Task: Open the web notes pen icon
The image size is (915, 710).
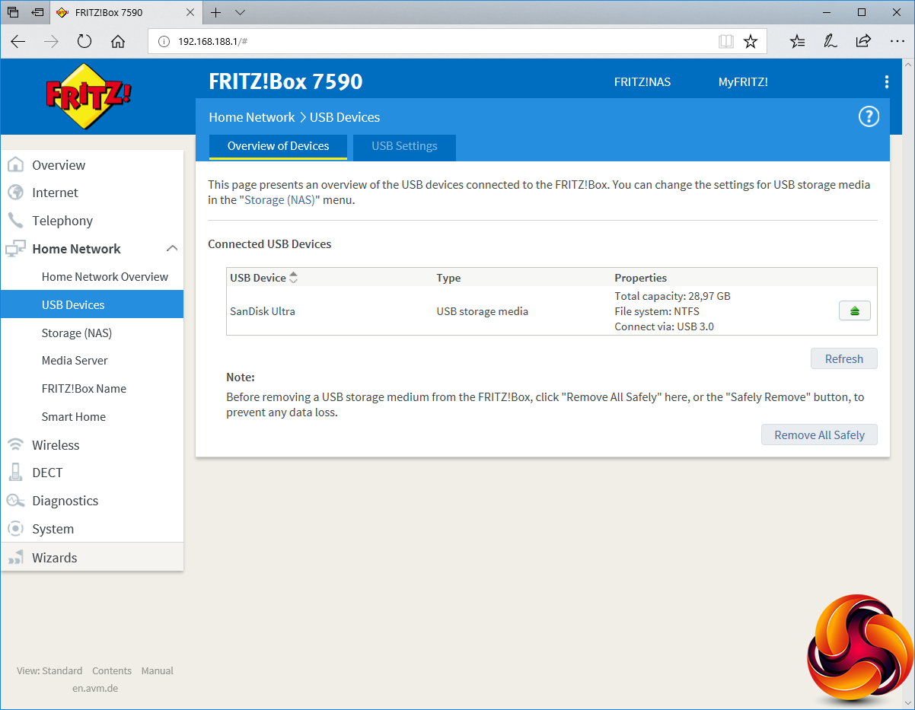Action: tap(831, 41)
